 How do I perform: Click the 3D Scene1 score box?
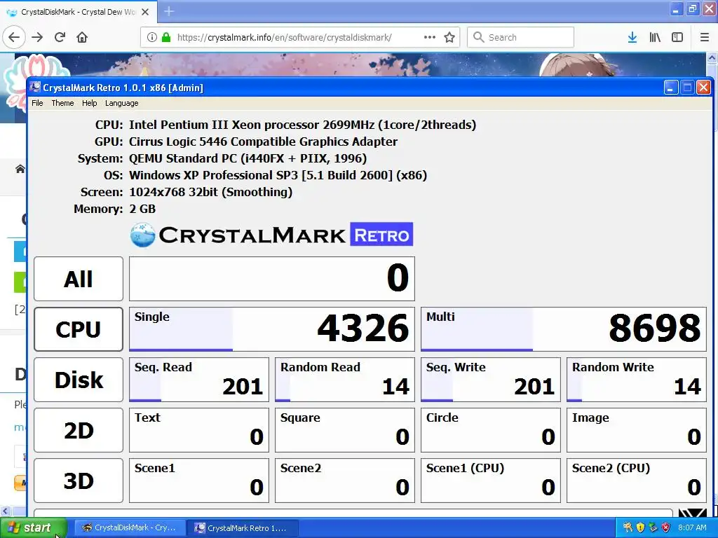[x=199, y=481]
